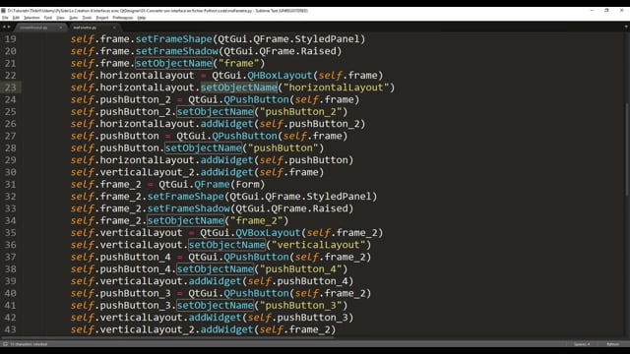The height and width of the screenshot is (354, 630).
Task: Click the tab navigation left arrow
Action: point(4,27)
